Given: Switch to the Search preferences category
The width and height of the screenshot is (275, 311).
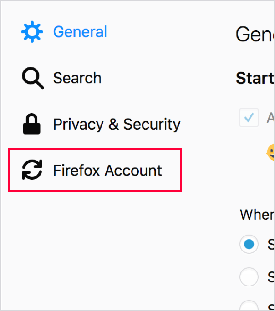Looking at the screenshot, I should (x=77, y=78).
